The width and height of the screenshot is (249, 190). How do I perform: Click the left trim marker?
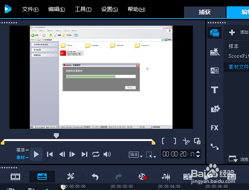tap(2, 142)
